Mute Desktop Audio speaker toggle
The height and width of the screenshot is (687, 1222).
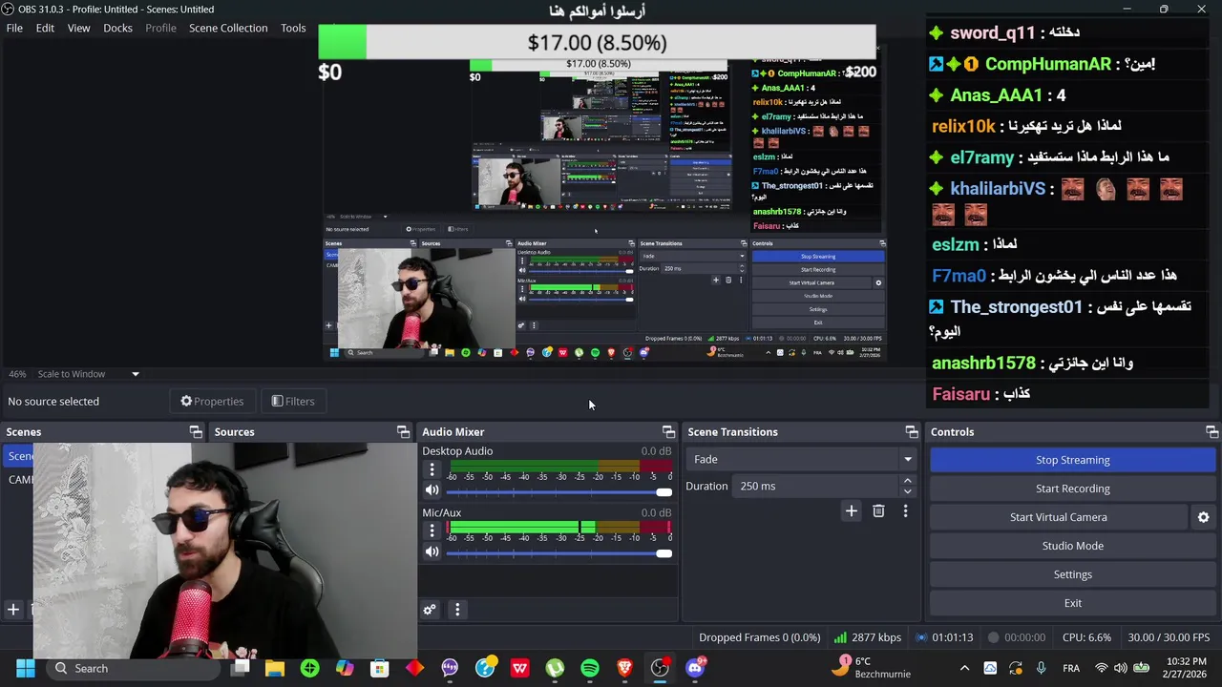[432, 490]
